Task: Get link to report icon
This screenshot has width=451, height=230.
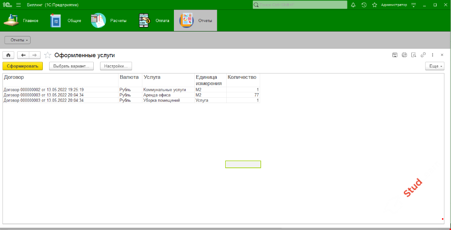Action: pos(423,55)
